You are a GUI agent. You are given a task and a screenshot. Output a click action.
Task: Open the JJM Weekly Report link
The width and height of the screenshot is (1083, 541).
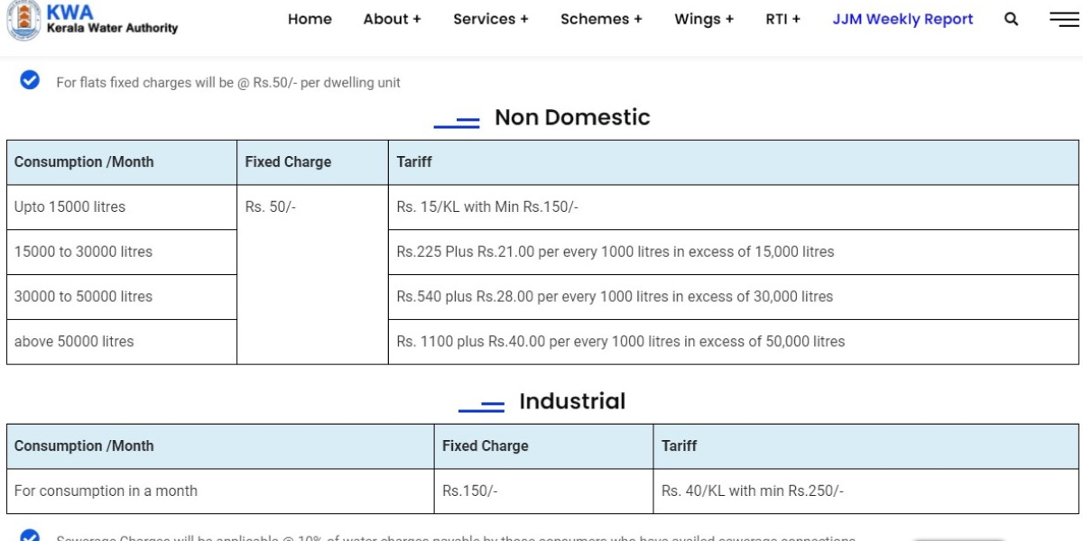pos(902,19)
